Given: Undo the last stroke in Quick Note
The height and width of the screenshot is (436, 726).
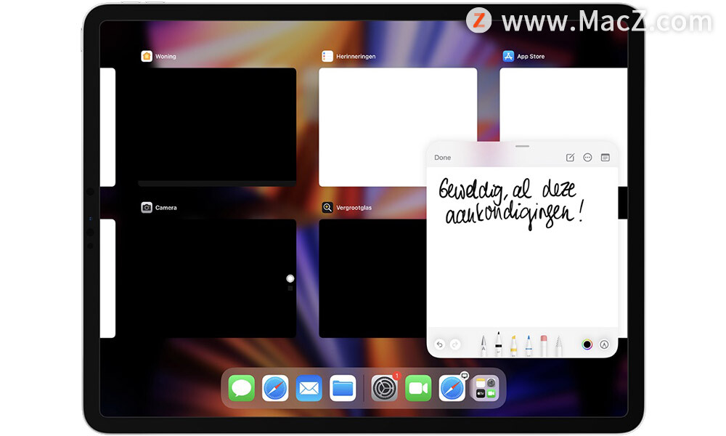Looking at the screenshot, I should click(440, 344).
